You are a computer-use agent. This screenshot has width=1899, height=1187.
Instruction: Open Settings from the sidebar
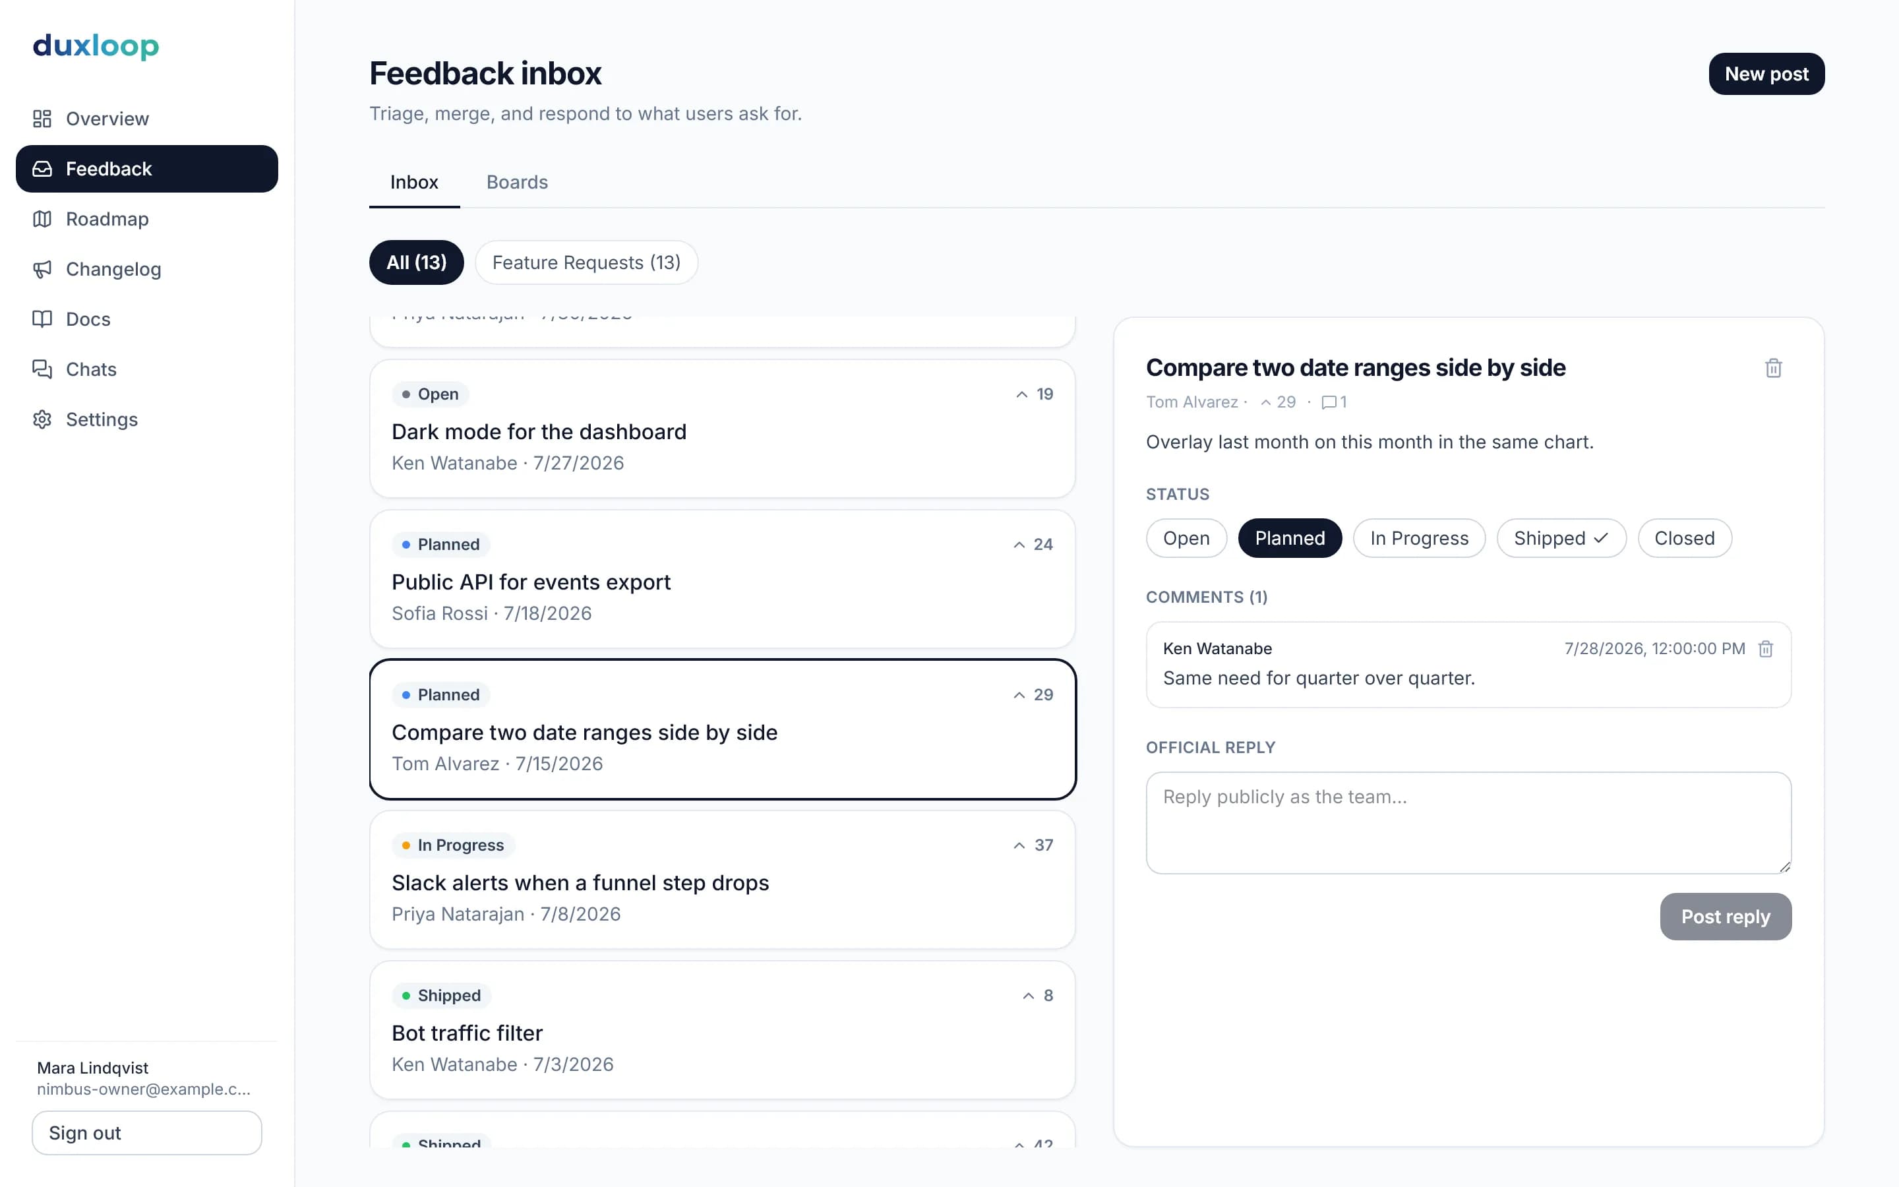click(147, 419)
